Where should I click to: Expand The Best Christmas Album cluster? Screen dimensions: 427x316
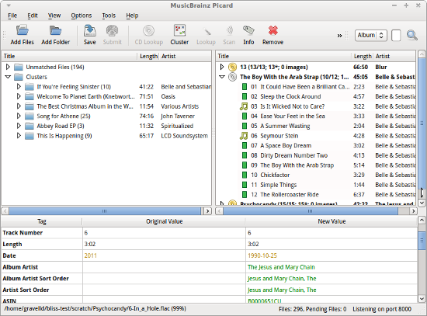click(x=19, y=106)
